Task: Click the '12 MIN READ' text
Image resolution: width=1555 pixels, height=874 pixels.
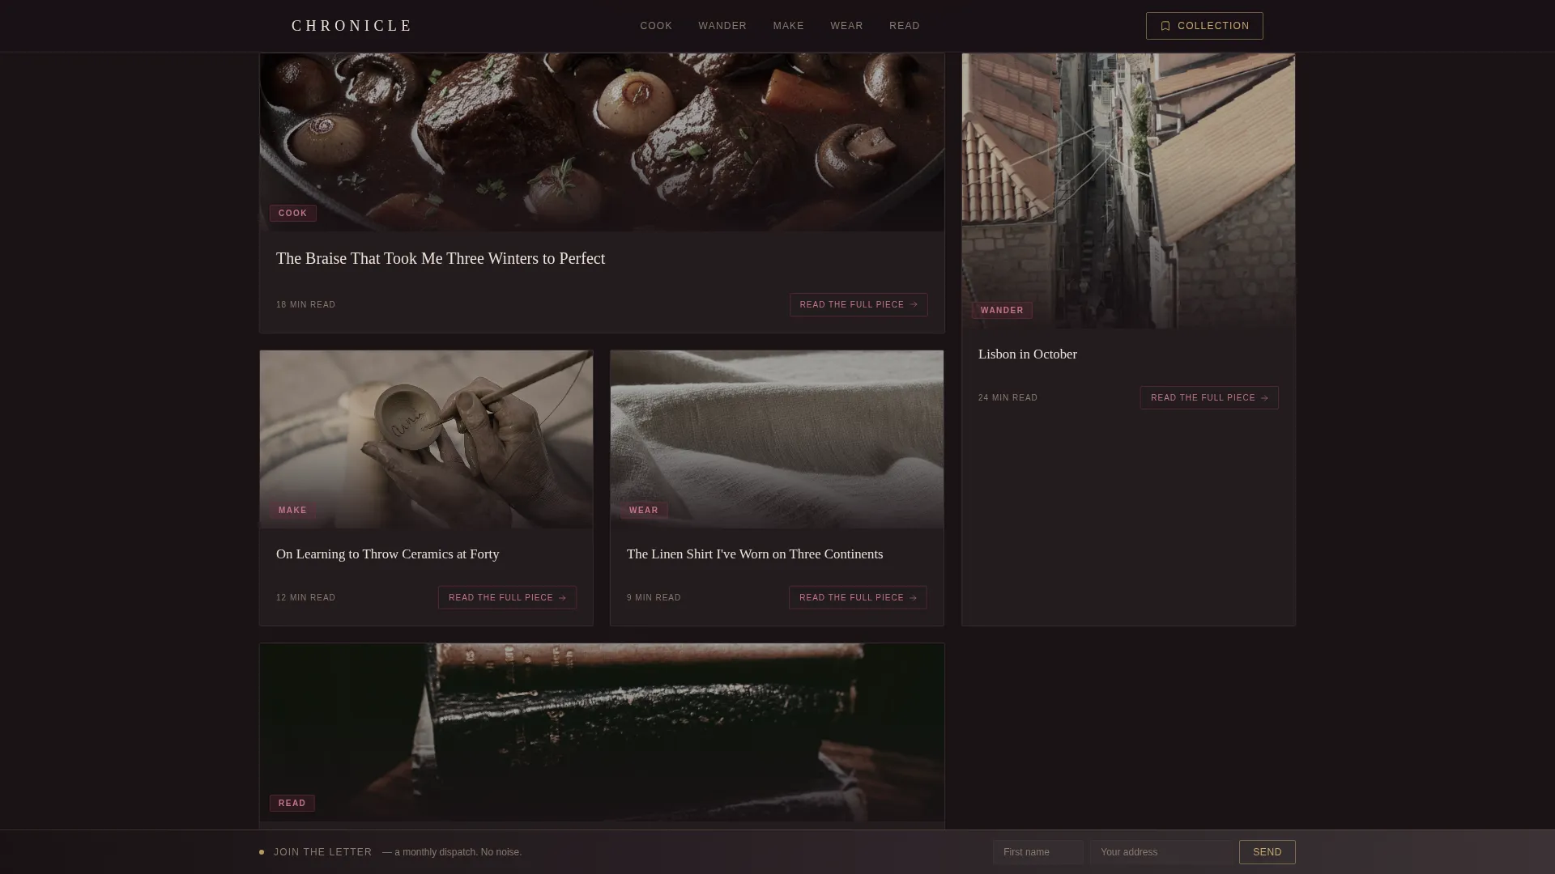Action: 306,598
